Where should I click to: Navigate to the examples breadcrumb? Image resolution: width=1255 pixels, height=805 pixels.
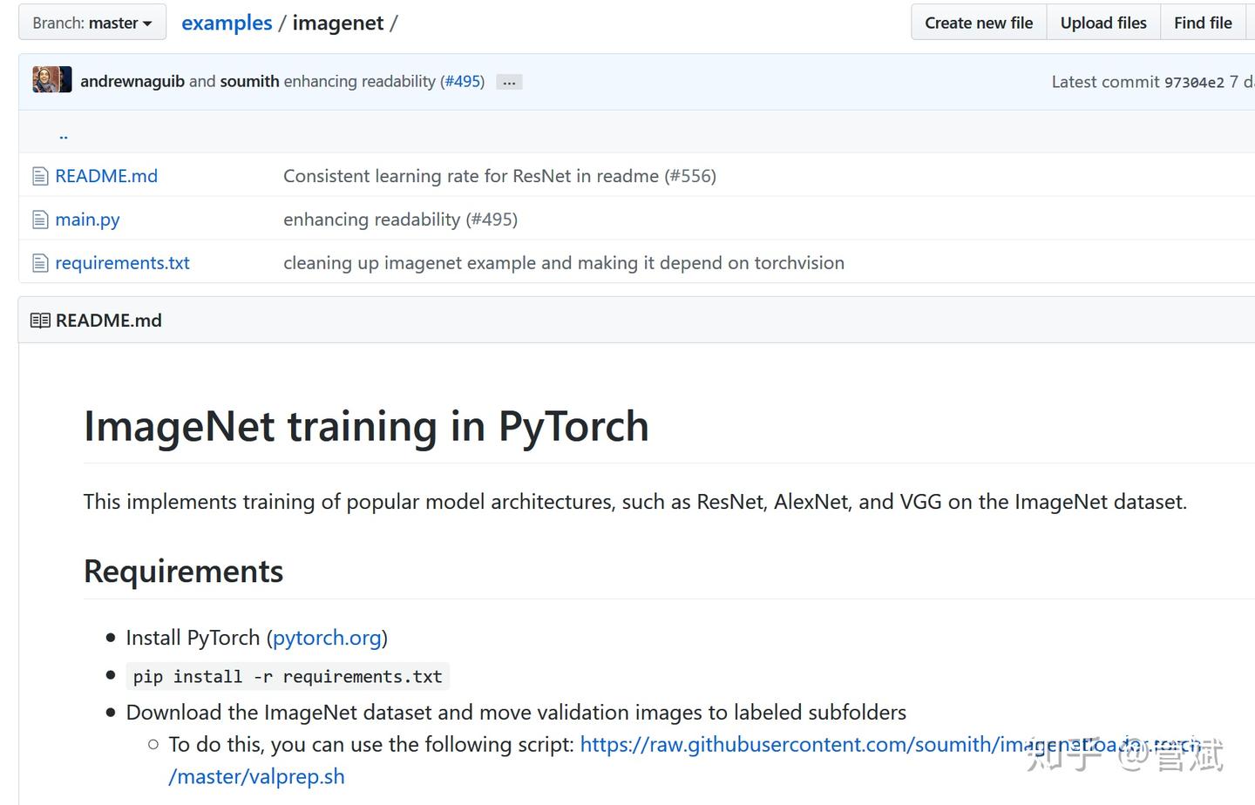[227, 23]
